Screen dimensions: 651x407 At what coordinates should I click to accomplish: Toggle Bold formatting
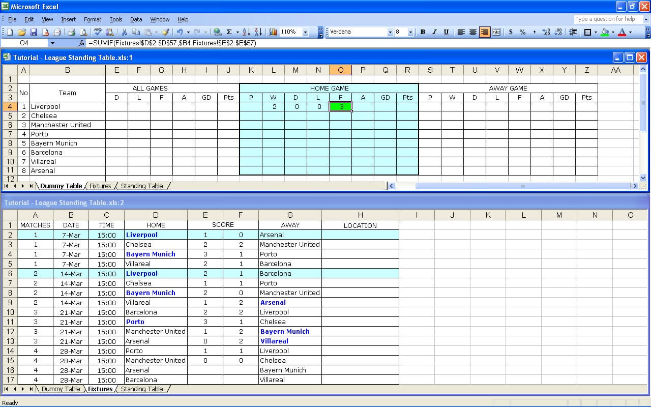423,32
